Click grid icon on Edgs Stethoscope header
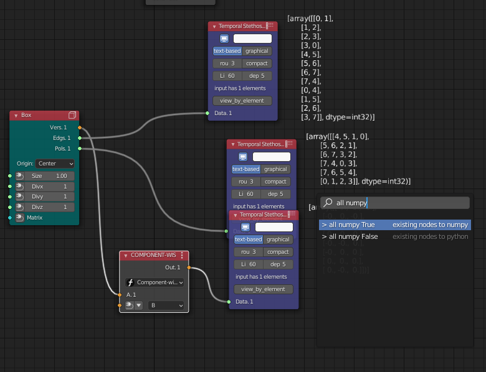The image size is (486, 372). coord(270,26)
